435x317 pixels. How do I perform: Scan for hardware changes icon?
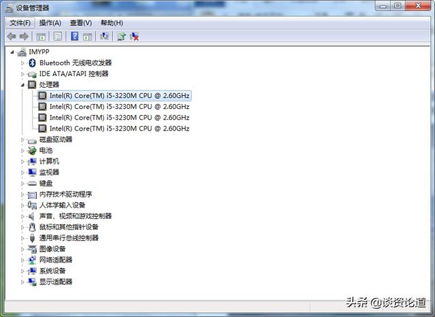click(x=104, y=36)
